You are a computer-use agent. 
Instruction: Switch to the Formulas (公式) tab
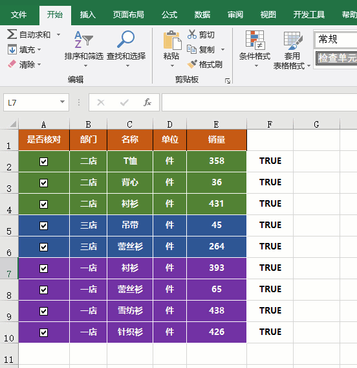point(169,15)
